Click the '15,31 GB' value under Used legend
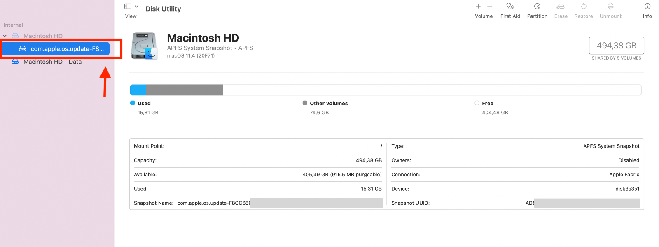 pyautogui.click(x=148, y=113)
